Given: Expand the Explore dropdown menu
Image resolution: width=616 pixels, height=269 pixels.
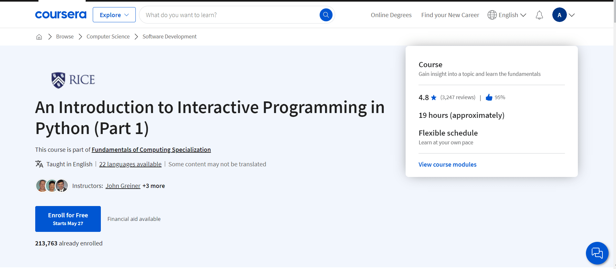Looking at the screenshot, I should tap(114, 15).
